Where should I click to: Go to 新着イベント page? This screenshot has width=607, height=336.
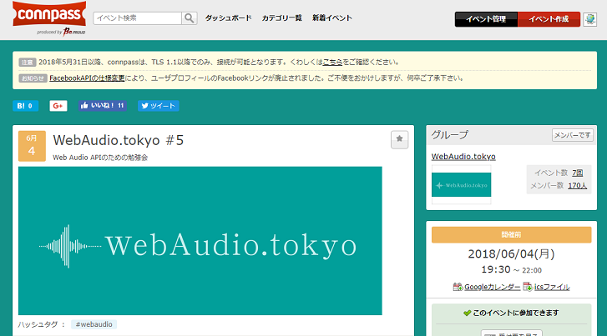tap(331, 18)
